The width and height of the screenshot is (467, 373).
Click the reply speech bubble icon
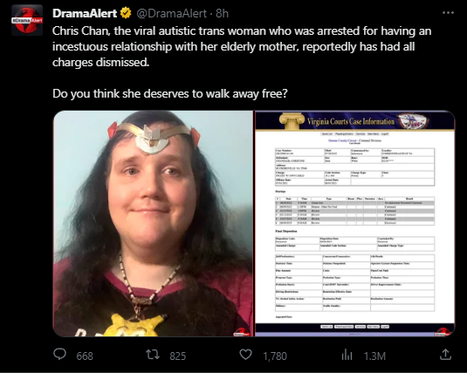[59, 355]
